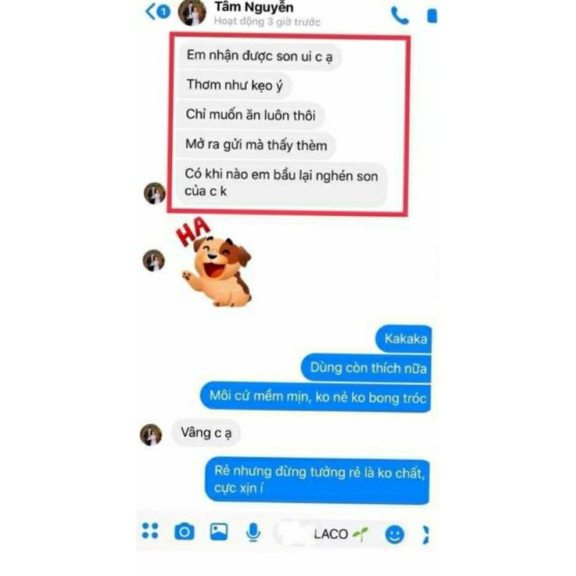Tap the 'Dùng còn thích nữa' message bubble

[x=366, y=368]
